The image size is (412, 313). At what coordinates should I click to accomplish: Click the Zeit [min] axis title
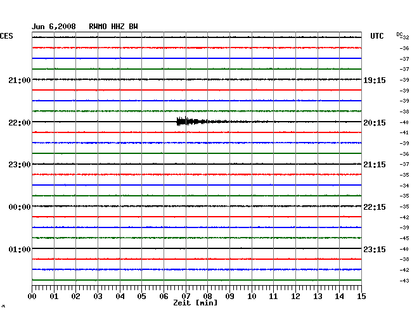tap(195, 303)
